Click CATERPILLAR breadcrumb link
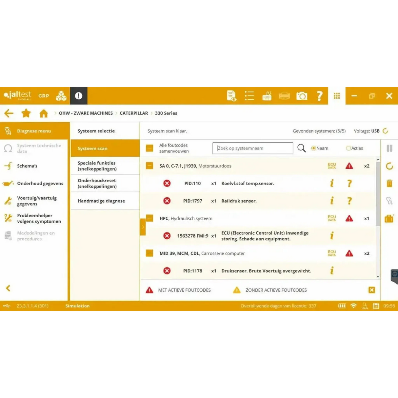Screen dimensions: 398x398 tap(134, 113)
